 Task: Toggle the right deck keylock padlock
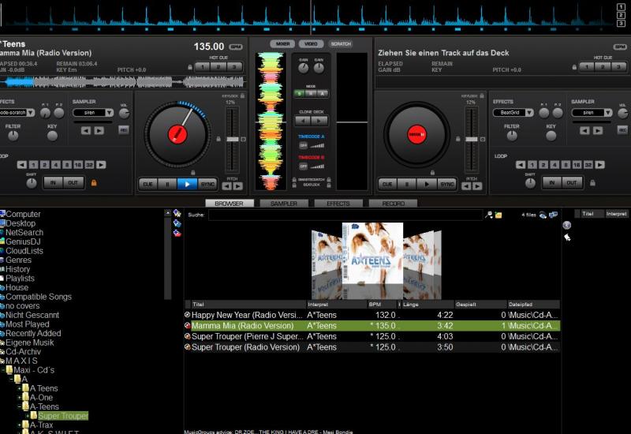[x=482, y=95]
